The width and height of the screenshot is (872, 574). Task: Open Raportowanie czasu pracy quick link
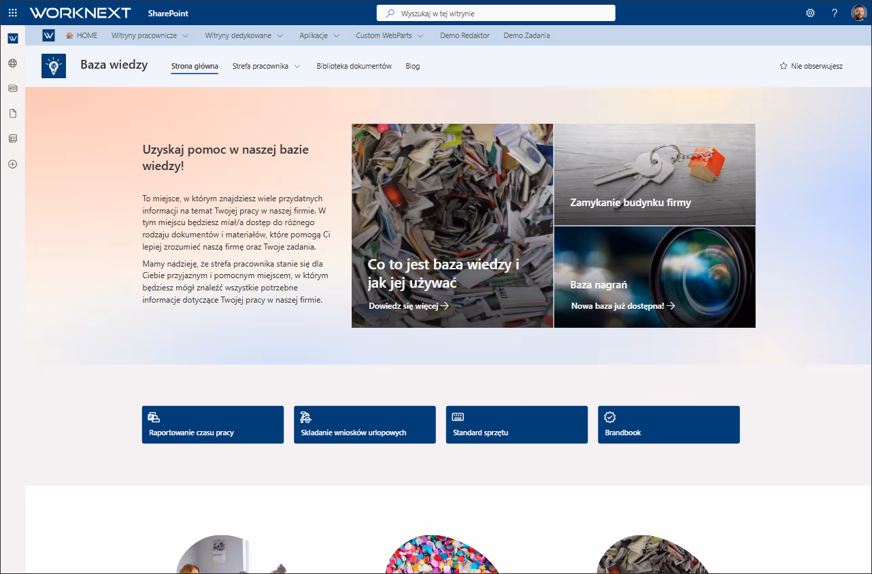(213, 425)
